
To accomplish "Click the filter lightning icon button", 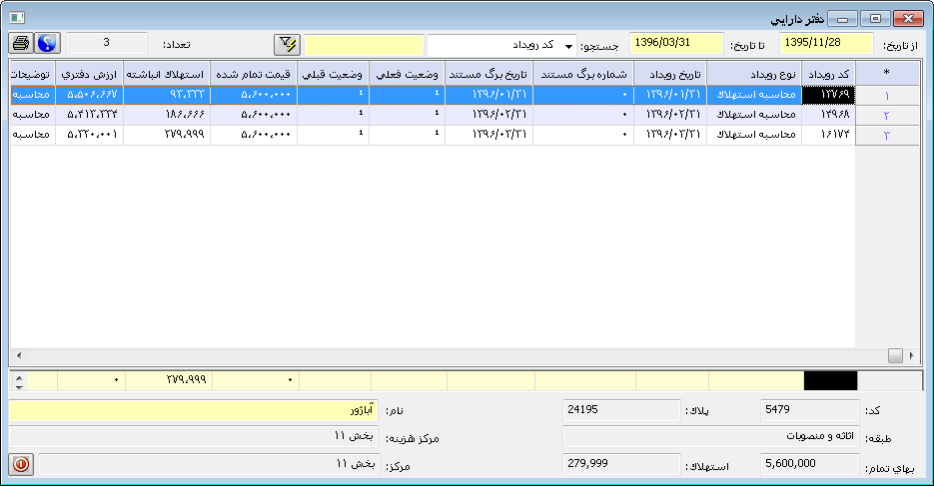I will (288, 45).
